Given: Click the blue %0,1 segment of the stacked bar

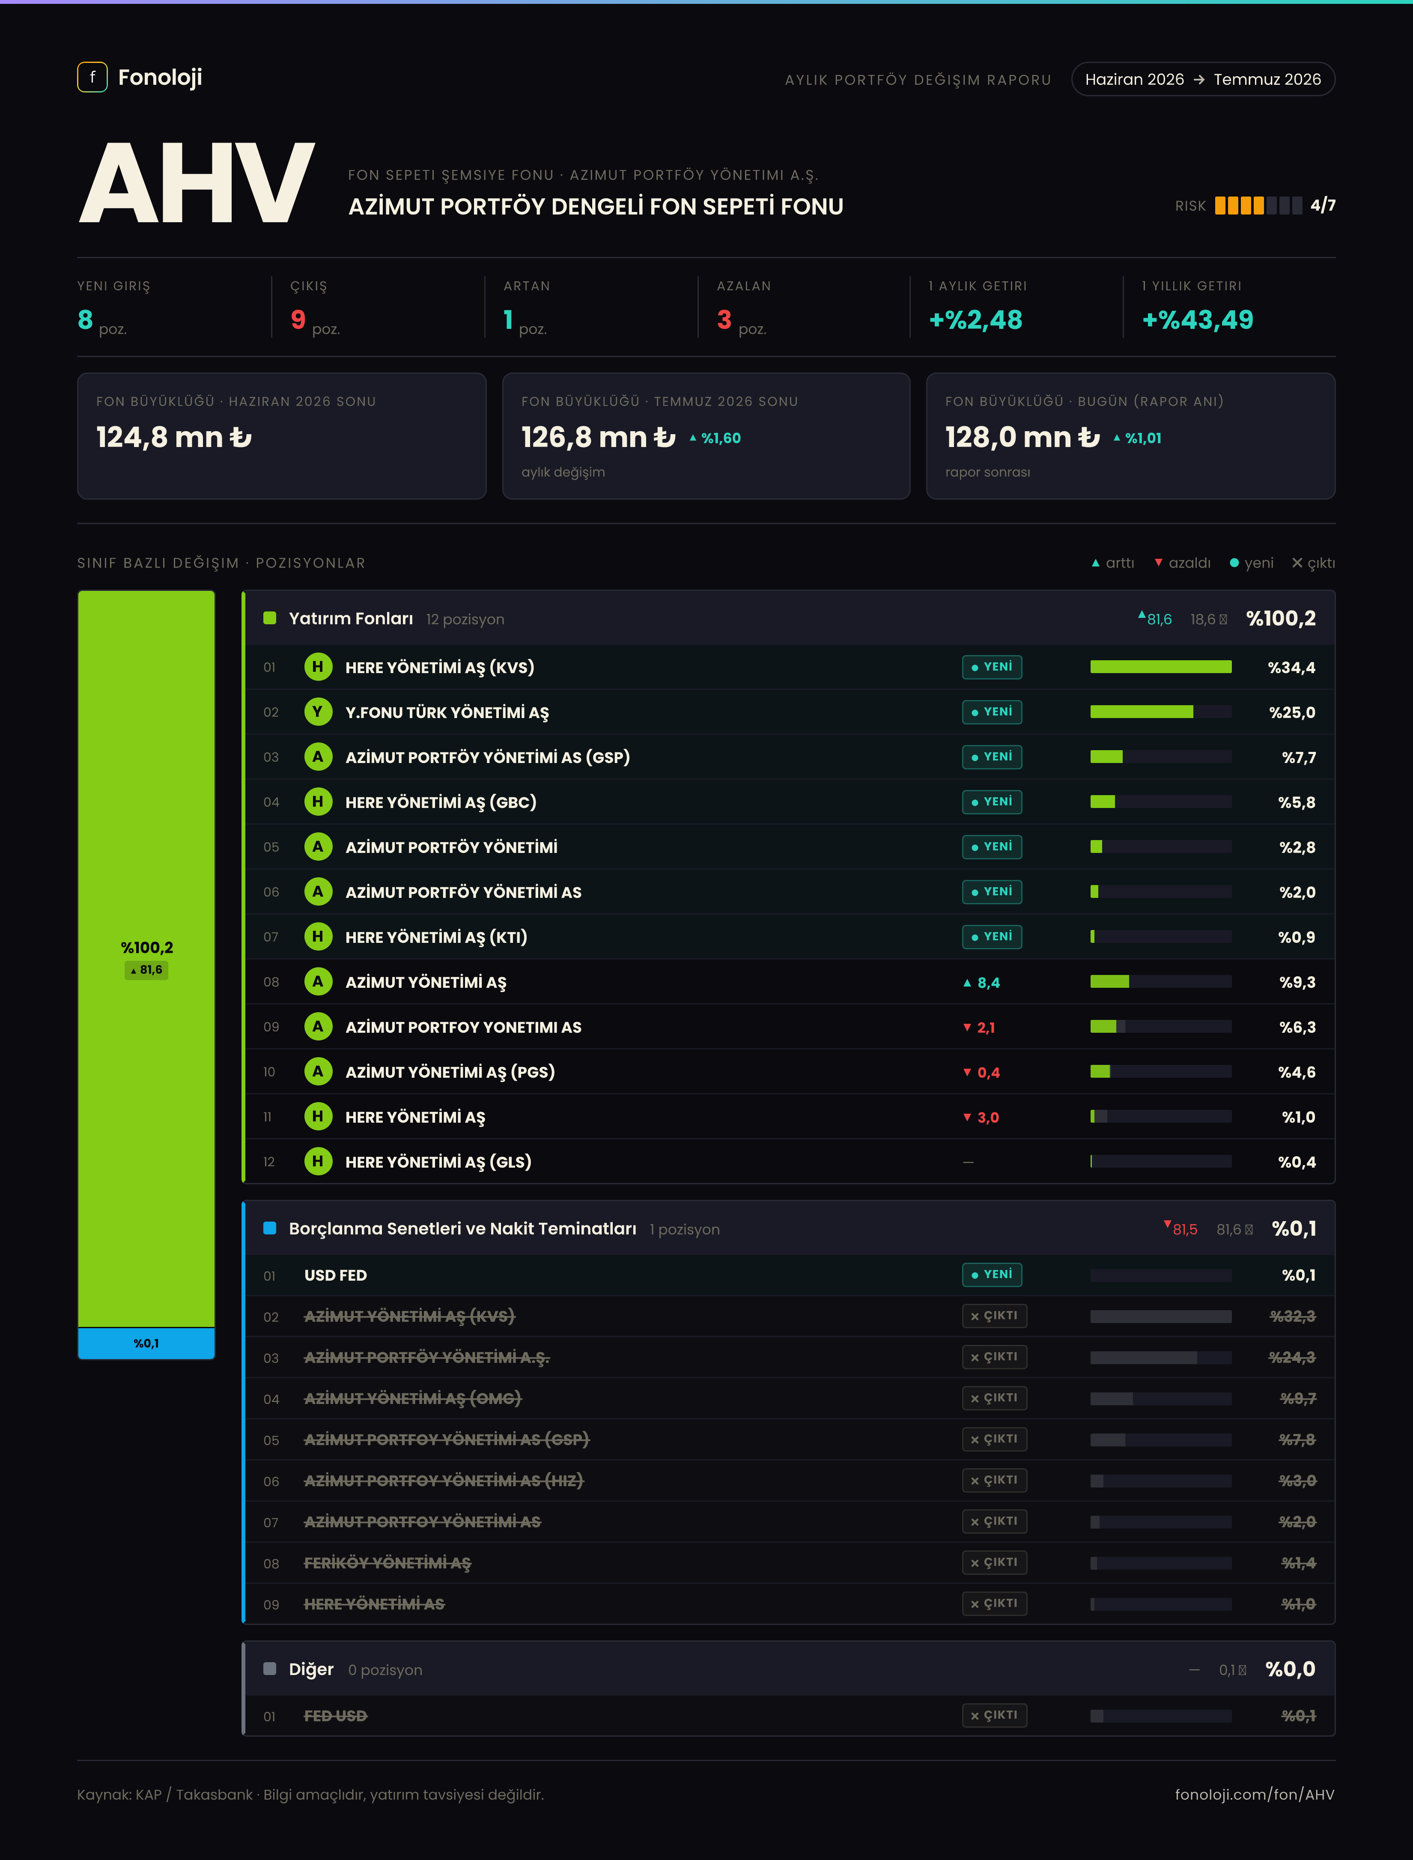Looking at the screenshot, I should tap(146, 1343).
